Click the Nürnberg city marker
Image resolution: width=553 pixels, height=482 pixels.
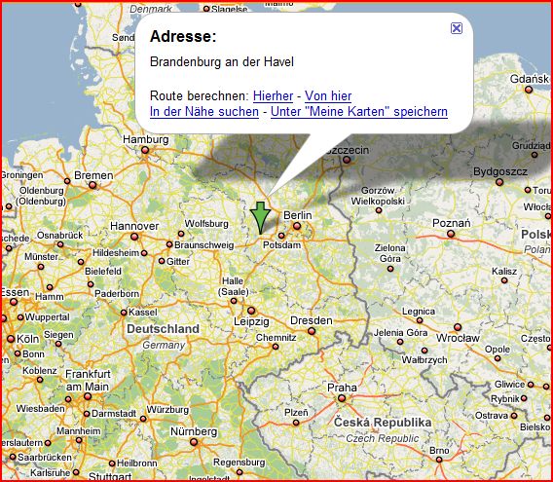[194, 442]
